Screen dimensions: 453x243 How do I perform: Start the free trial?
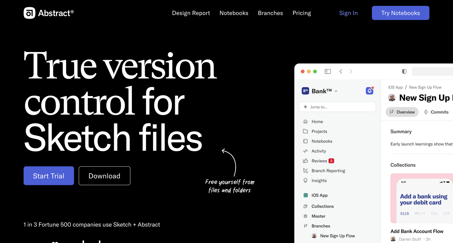click(49, 176)
